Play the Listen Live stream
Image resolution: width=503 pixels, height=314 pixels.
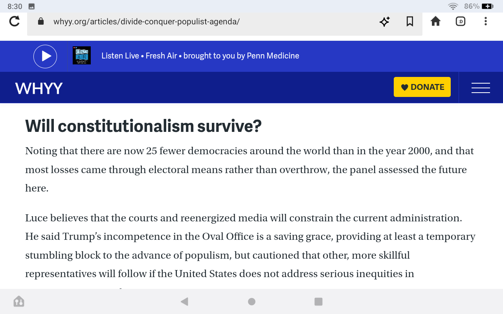(x=45, y=57)
